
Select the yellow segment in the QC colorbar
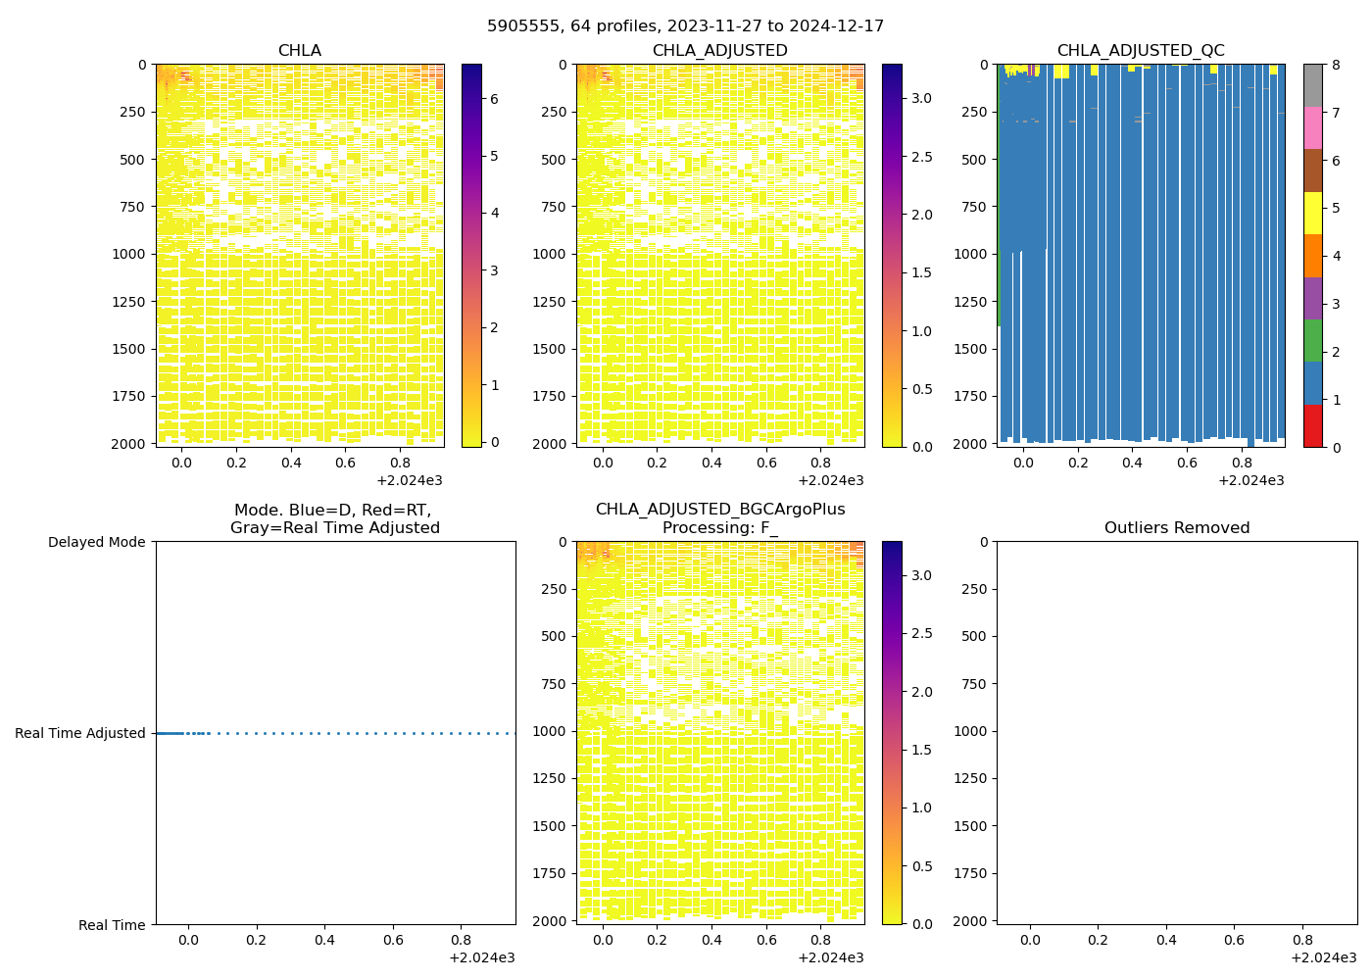[x=1312, y=213]
